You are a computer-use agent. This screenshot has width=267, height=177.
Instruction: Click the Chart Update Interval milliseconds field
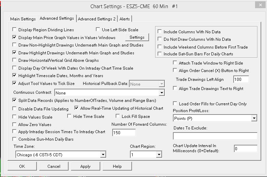pyautogui.click(x=246, y=149)
